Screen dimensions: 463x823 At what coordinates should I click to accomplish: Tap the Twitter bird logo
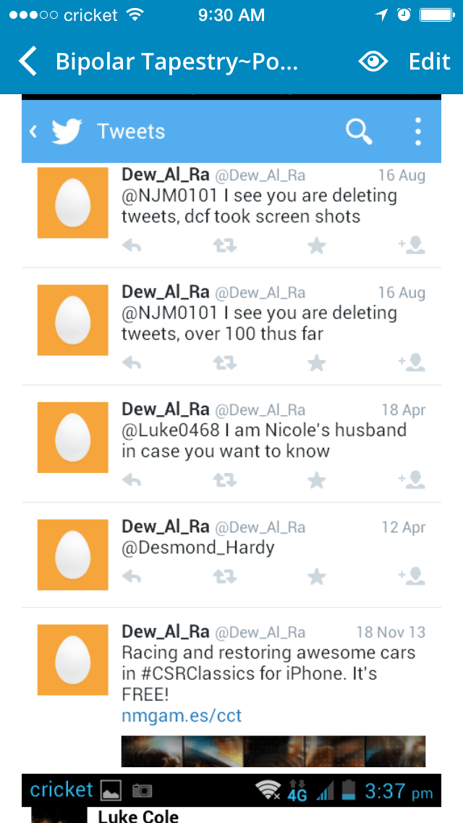click(x=67, y=131)
